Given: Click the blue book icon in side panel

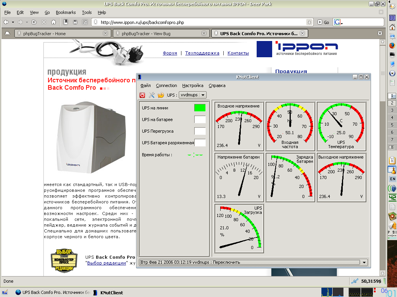Looking at the screenshot, I should pyautogui.click(x=392, y=18).
